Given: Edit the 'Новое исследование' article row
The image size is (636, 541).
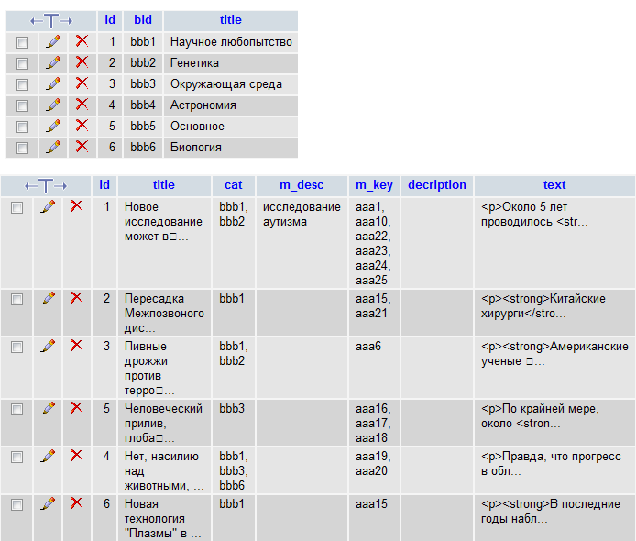Looking at the screenshot, I should (48, 207).
